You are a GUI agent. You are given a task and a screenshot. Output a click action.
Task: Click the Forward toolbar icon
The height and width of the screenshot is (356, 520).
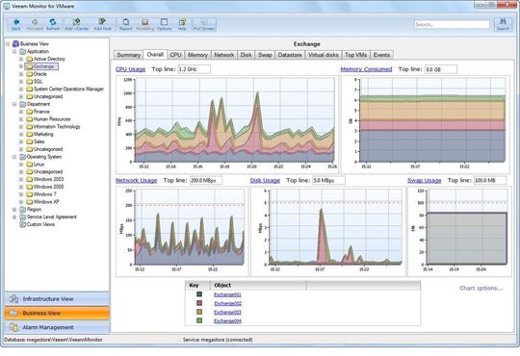click(35, 22)
